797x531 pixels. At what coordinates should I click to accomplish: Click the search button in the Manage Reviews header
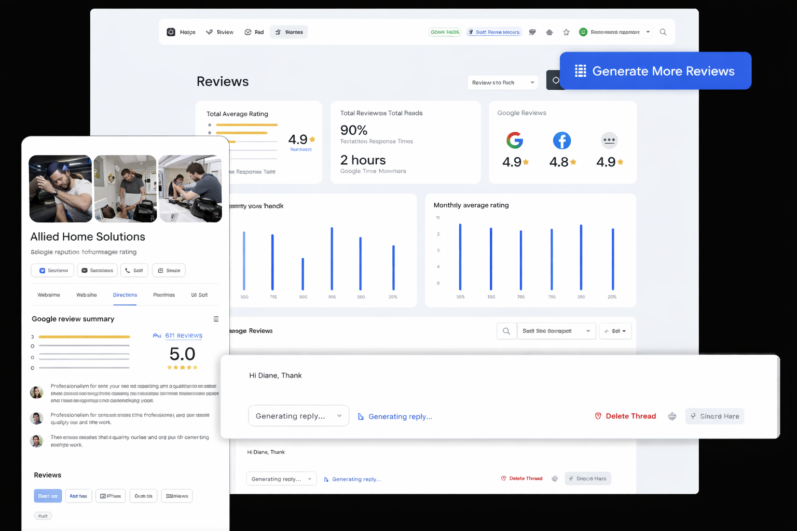(x=506, y=331)
